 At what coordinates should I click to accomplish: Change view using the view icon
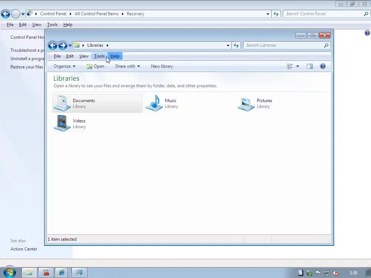290,67
